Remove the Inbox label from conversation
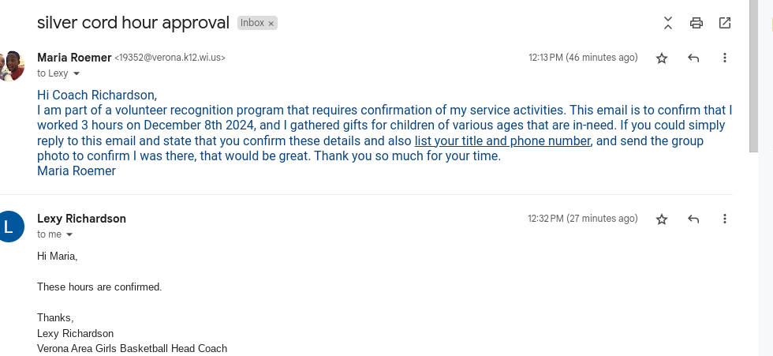 point(271,24)
